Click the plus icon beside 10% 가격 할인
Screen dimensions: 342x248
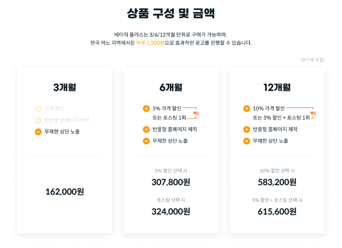pos(247,109)
